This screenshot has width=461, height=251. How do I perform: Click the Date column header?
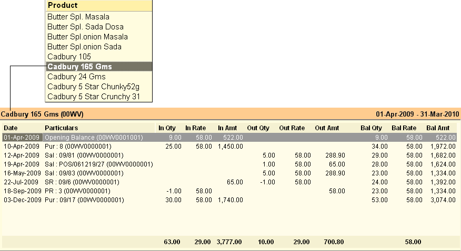pos(11,128)
